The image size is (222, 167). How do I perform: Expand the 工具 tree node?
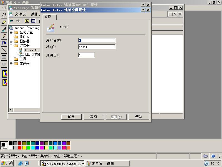11,59
